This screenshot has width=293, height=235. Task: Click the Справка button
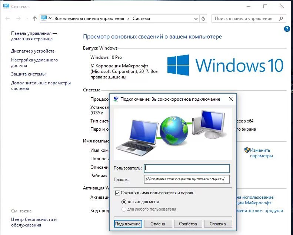pyautogui.click(x=218, y=224)
